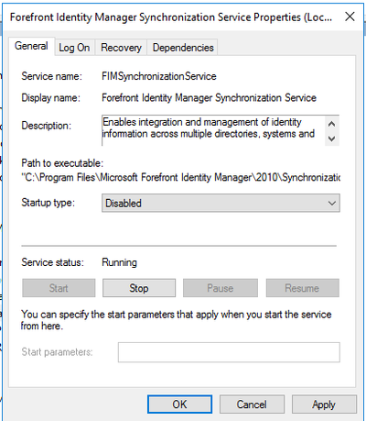Click the Start parameters input field
This screenshot has height=421, width=366.
coord(229,352)
